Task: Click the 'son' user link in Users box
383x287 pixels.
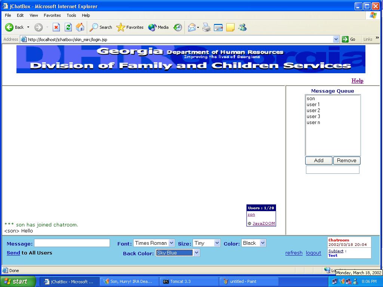Action: pos(251,215)
